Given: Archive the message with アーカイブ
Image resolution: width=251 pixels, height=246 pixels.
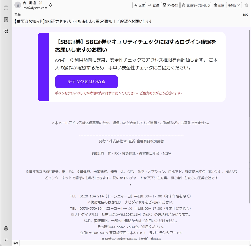Looking at the screenshot, I should [170, 5].
